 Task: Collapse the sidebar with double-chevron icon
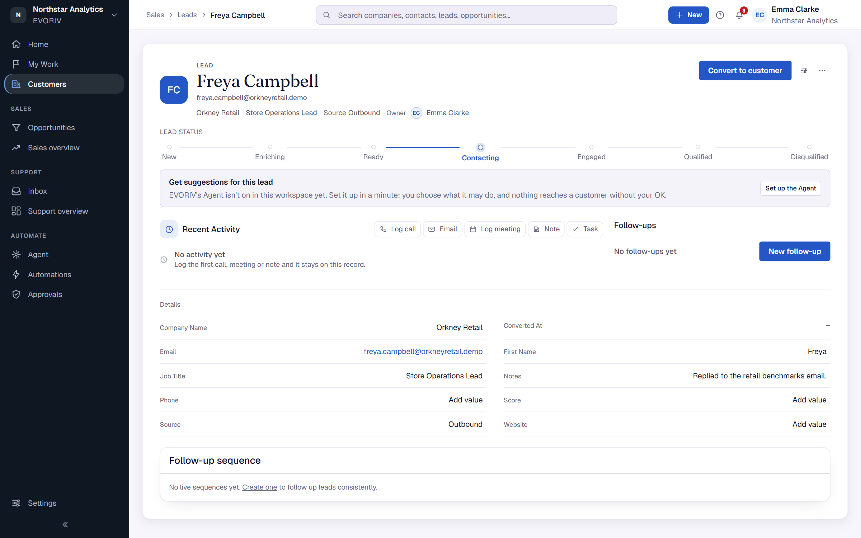click(x=65, y=524)
